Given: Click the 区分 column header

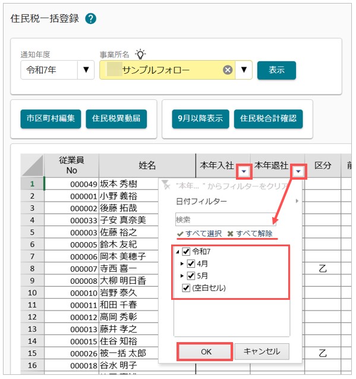Looking at the screenshot, I should (323, 165).
